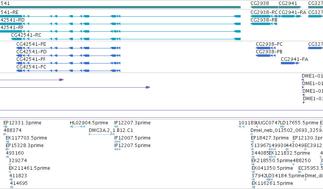Viewport: 323px width, 189px height.
Task: Click the CG2938 gene bar glyph
Action: 264,7
